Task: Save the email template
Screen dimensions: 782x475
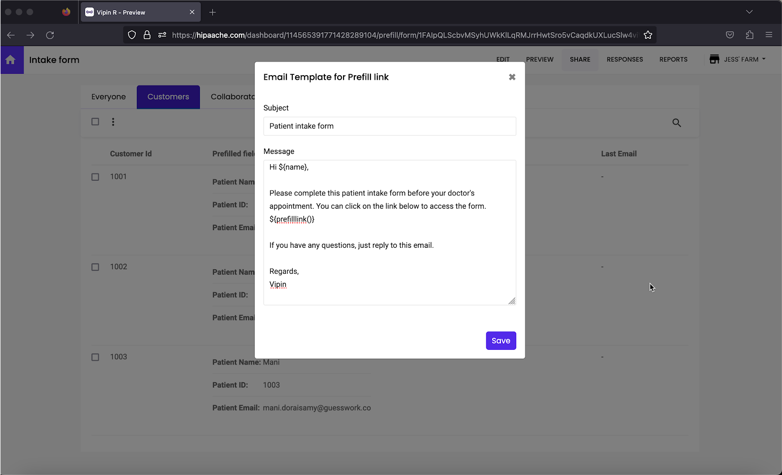Action: pos(500,341)
